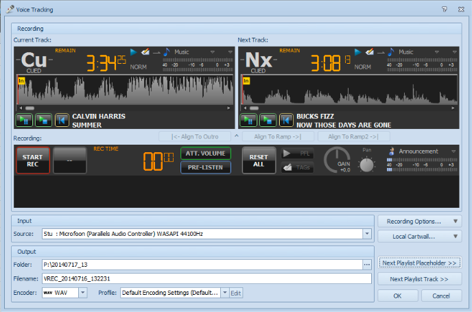Click blue PFL play icon on Next Track

click(x=357, y=52)
